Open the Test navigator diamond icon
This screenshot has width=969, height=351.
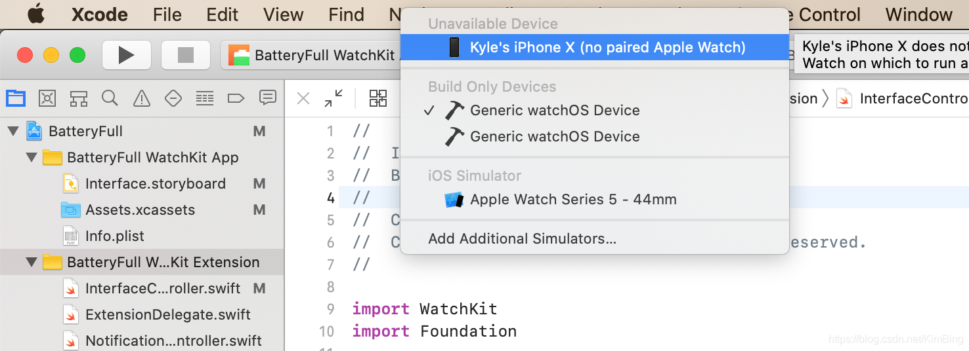point(173,99)
